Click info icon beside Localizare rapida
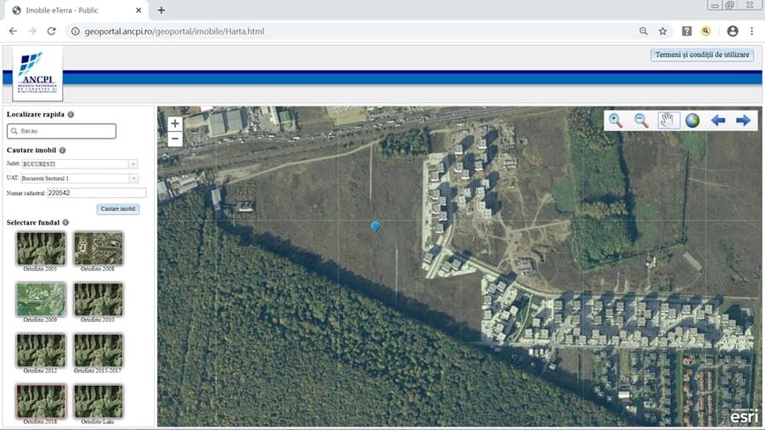 tap(71, 114)
